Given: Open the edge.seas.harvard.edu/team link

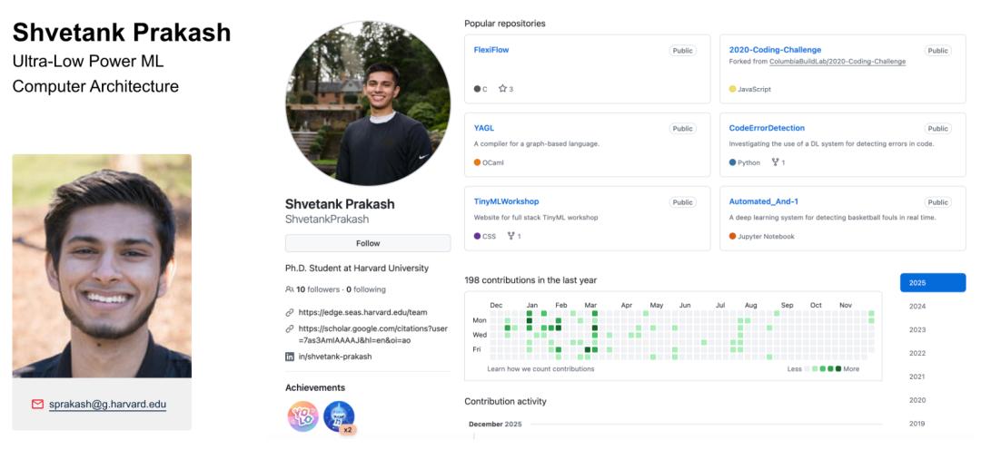Looking at the screenshot, I should pyautogui.click(x=362, y=312).
